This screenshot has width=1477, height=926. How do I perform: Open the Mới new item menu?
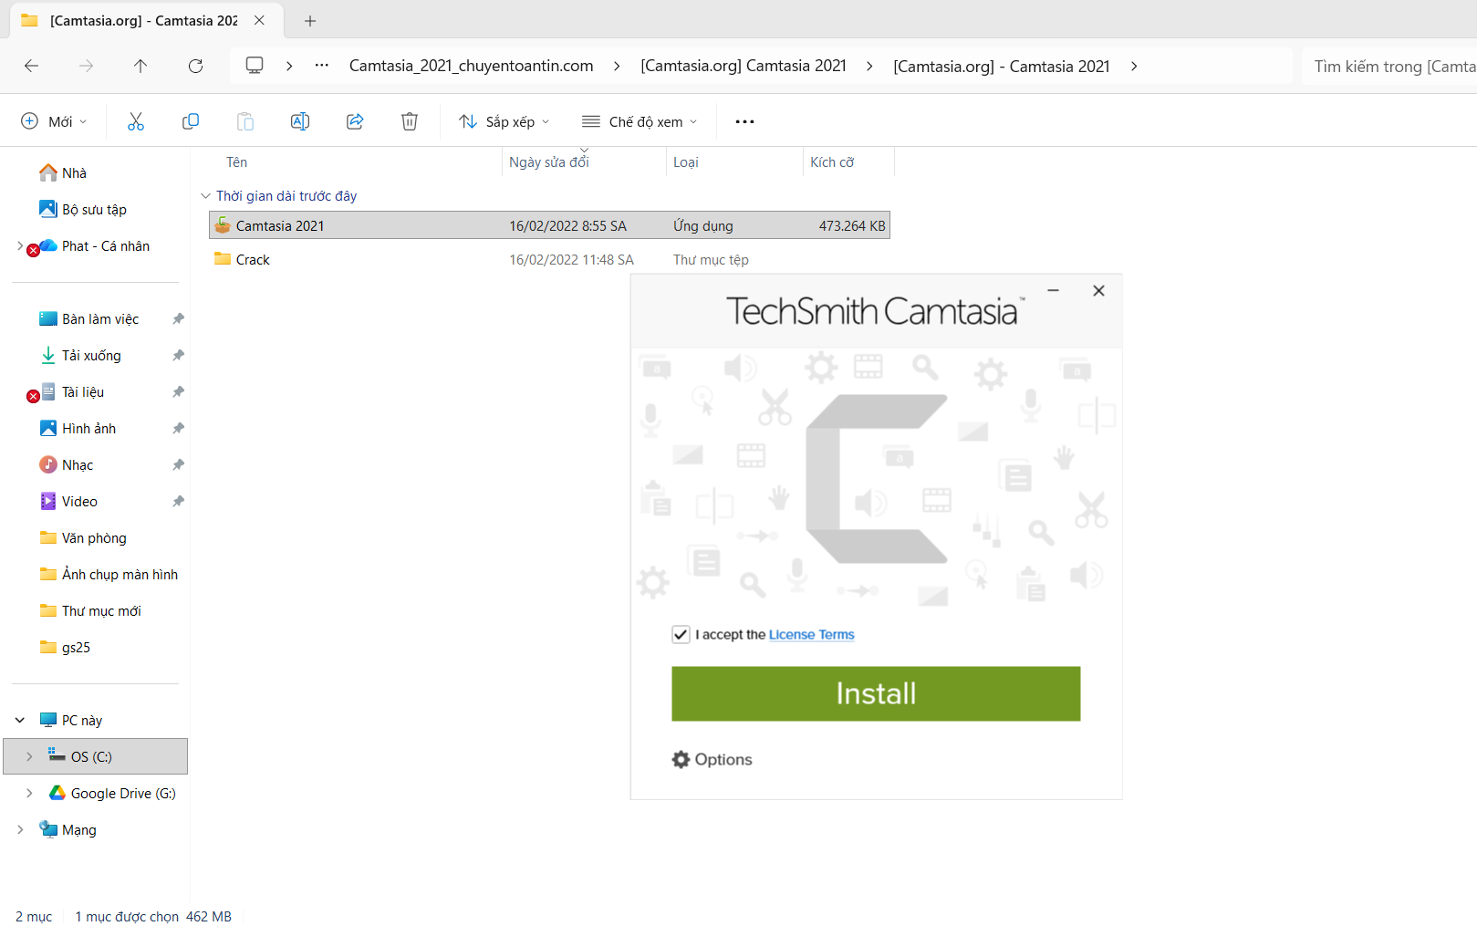pyautogui.click(x=54, y=121)
